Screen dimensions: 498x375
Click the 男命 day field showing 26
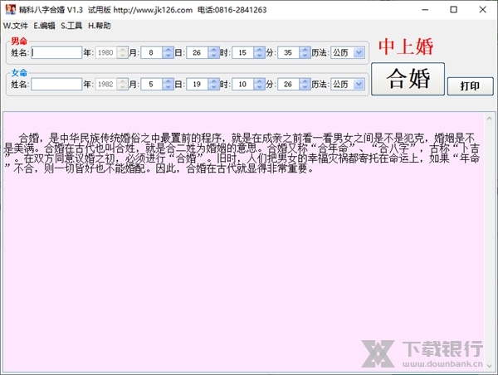point(198,52)
